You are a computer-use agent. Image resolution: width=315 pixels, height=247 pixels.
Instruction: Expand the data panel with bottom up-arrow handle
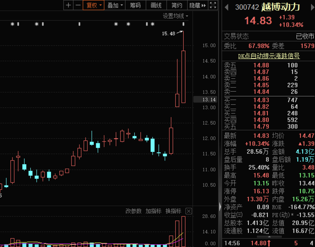pyautogui.click(x=269, y=237)
